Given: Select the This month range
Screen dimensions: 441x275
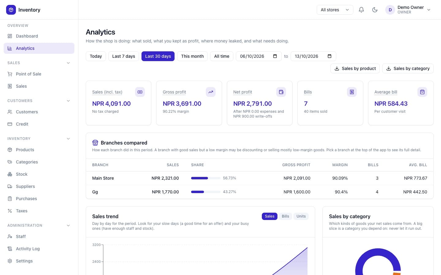Looking at the screenshot, I should [x=192, y=56].
